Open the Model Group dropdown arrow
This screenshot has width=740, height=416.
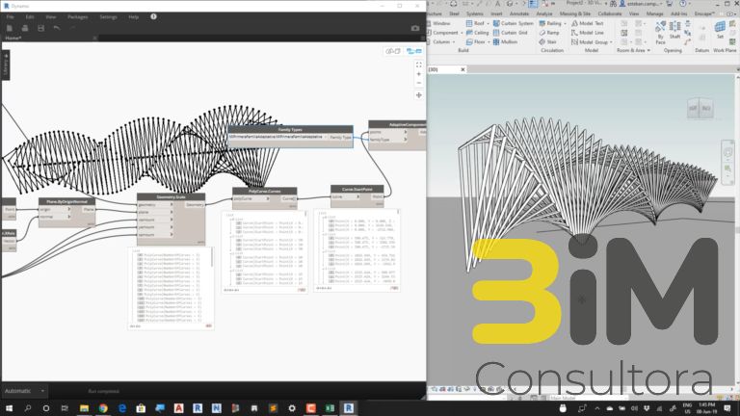tap(611, 42)
